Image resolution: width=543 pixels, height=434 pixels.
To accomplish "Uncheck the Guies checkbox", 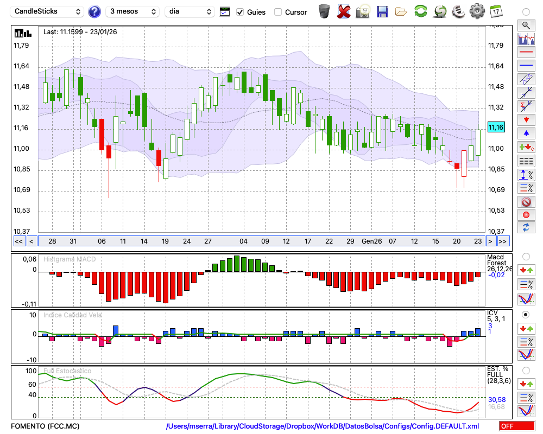I will pyautogui.click(x=240, y=12).
